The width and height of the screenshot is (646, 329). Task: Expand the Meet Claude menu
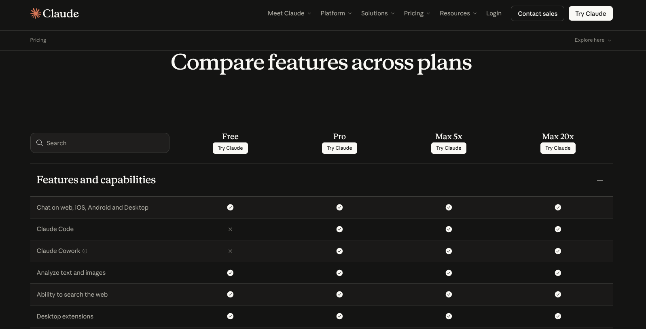point(289,13)
